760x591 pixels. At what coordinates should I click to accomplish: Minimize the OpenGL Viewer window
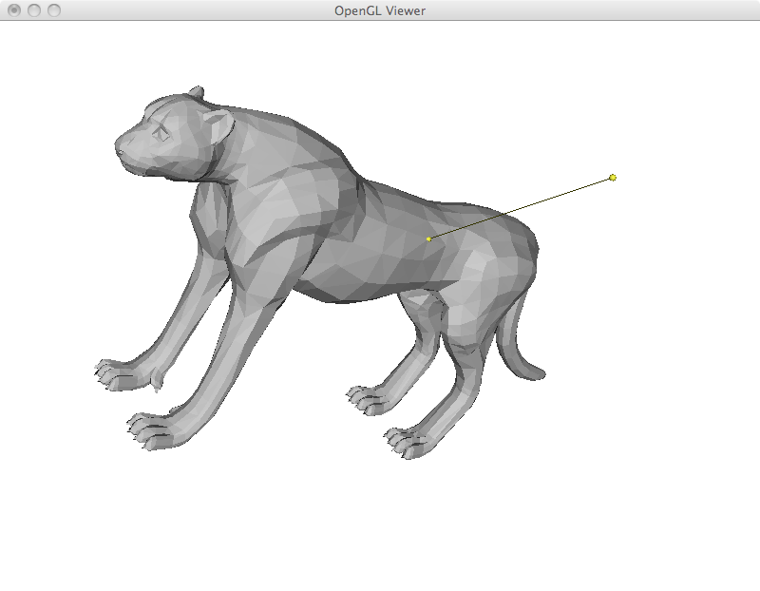click(34, 10)
